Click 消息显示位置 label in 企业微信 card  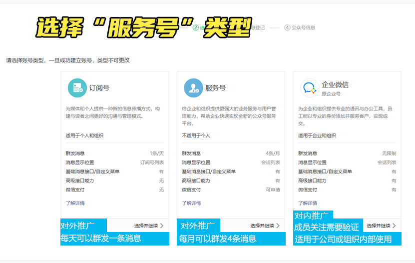coord(312,162)
